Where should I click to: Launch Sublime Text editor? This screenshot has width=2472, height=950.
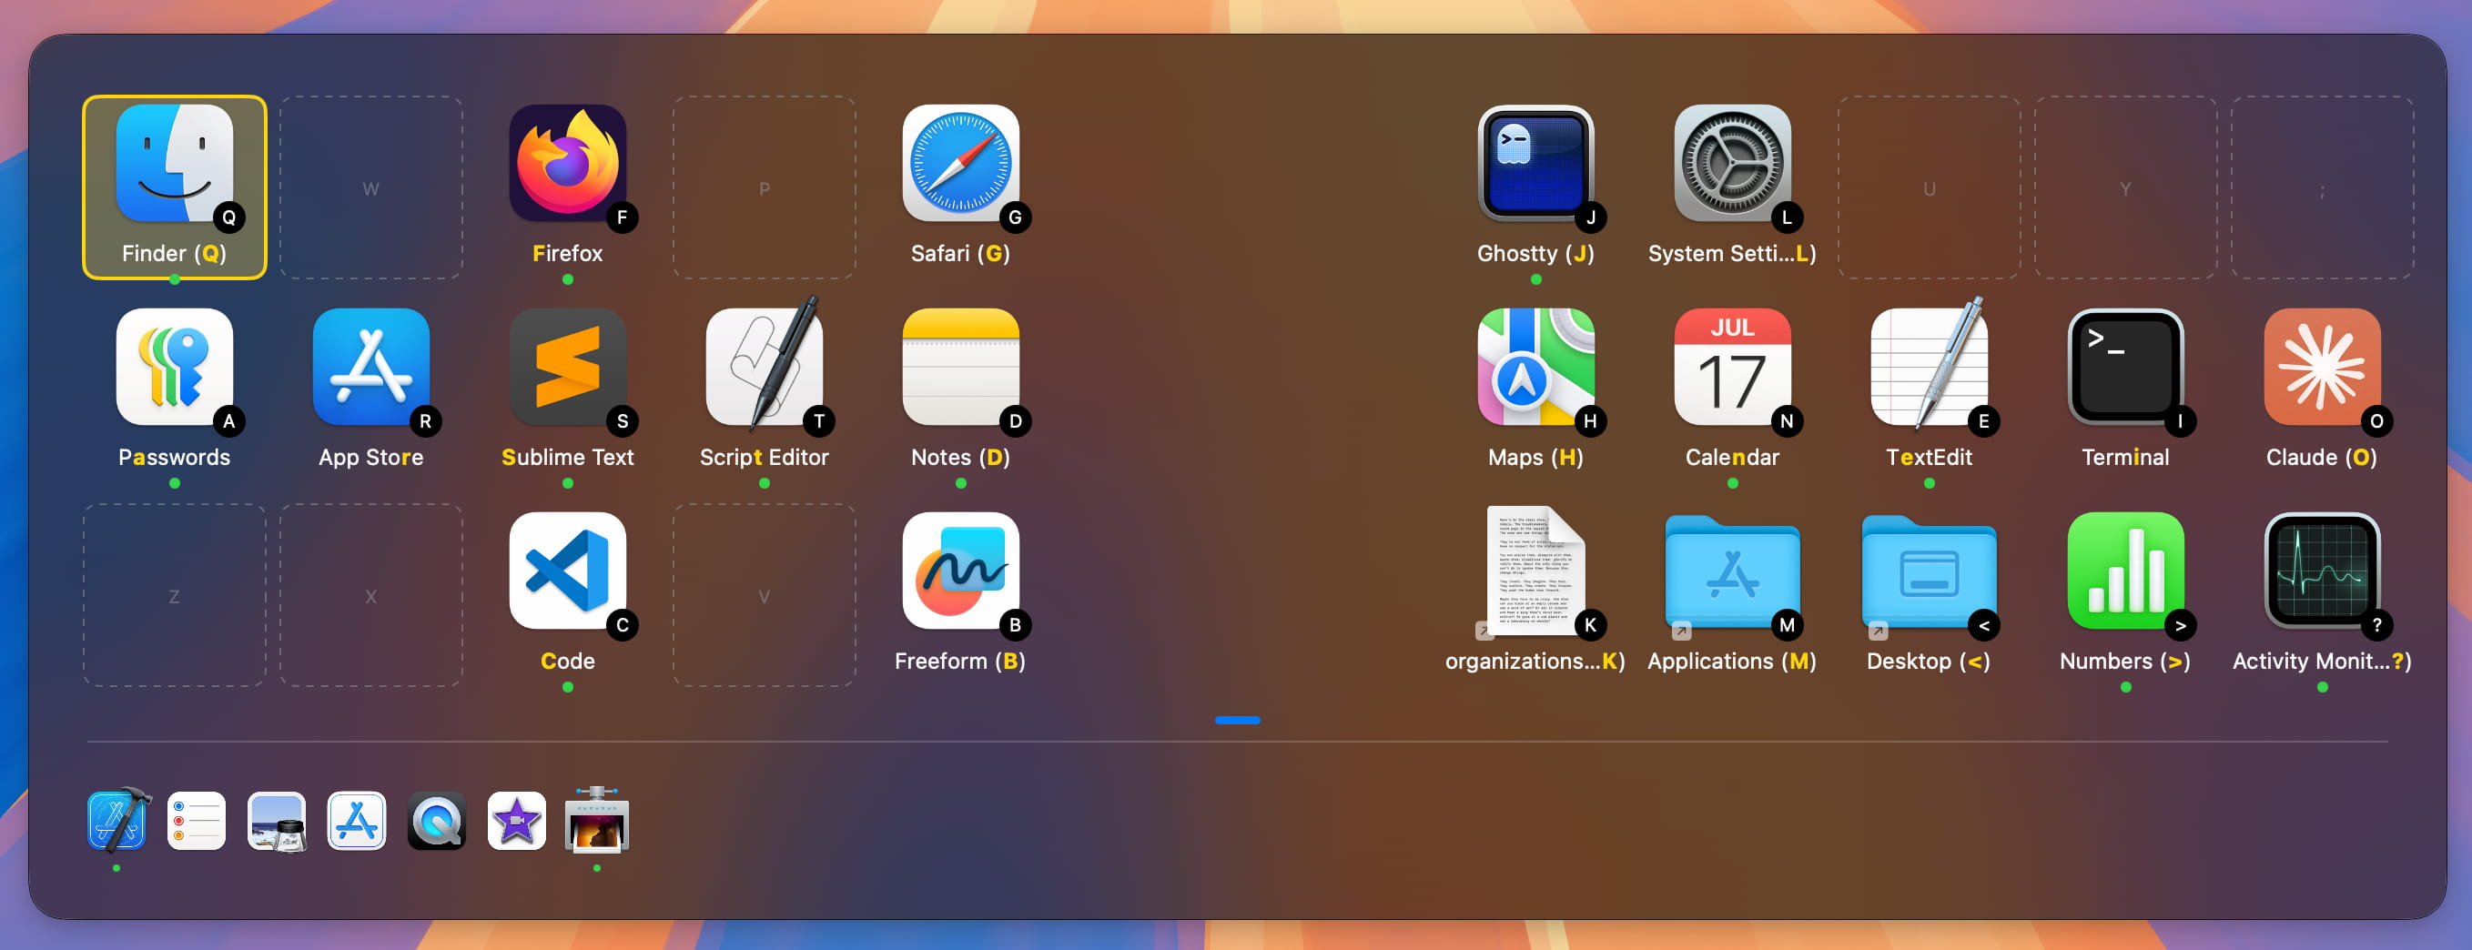[567, 368]
